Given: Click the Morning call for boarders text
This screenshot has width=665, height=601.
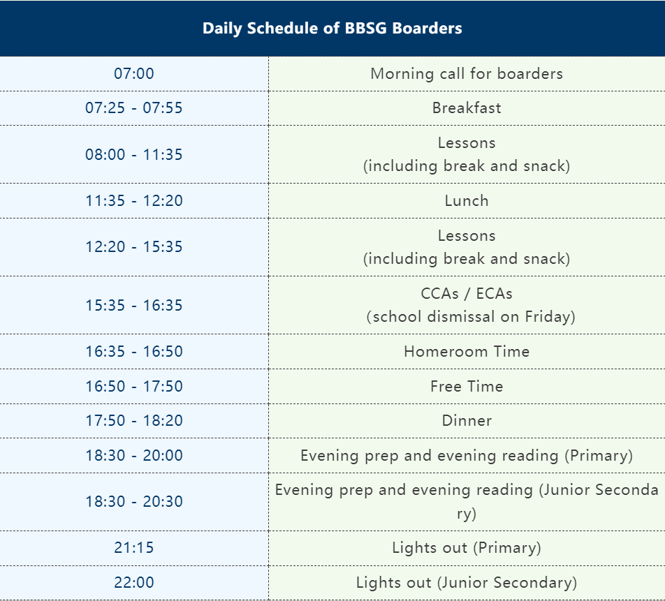Looking at the screenshot, I should tap(467, 74).
